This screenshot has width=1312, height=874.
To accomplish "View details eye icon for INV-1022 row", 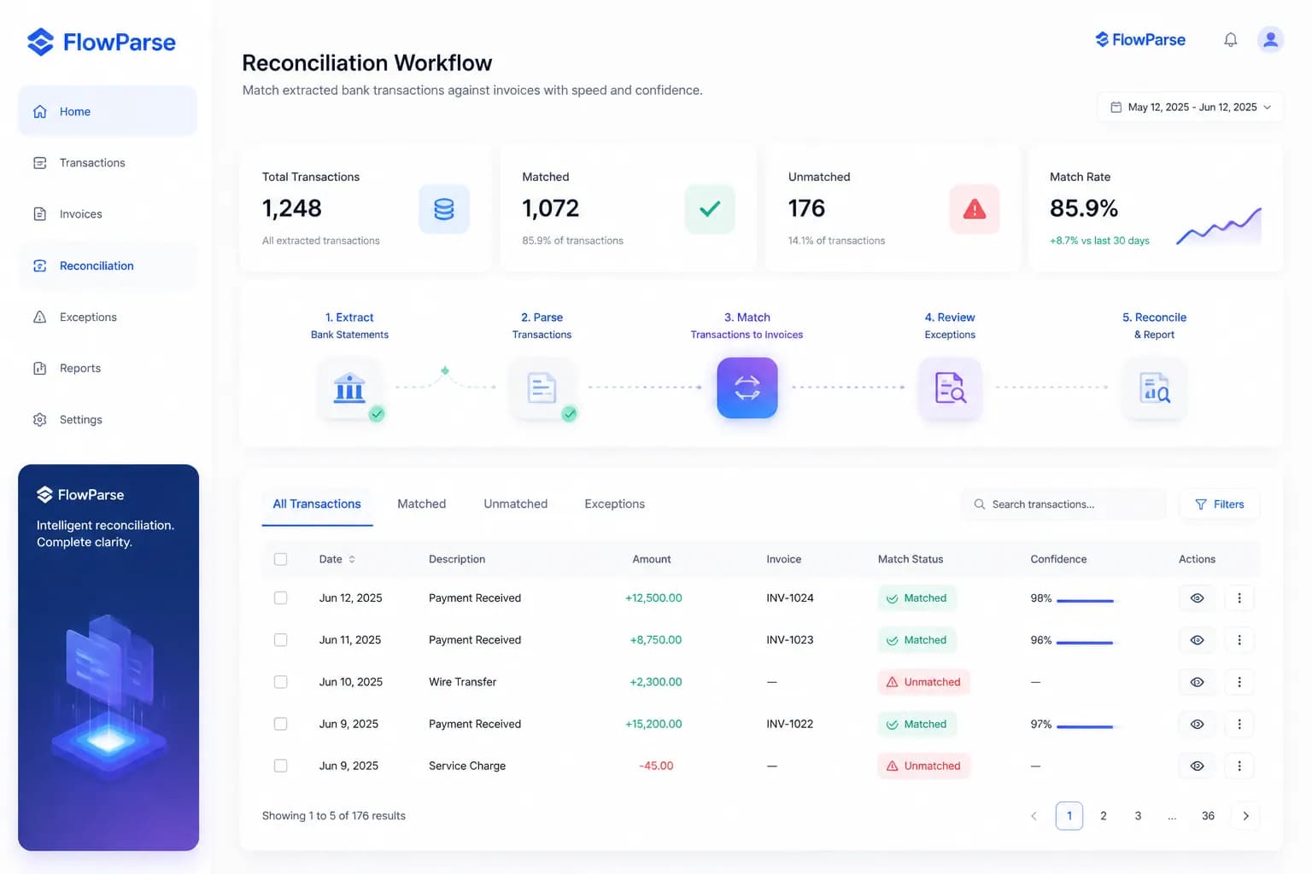I will point(1197,724).
